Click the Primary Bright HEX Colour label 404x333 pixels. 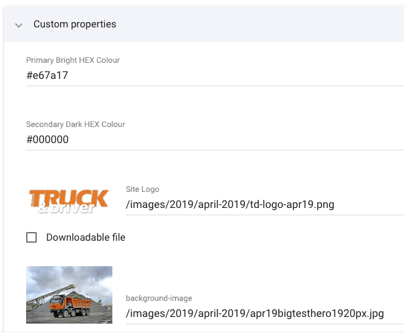[73, 60]
